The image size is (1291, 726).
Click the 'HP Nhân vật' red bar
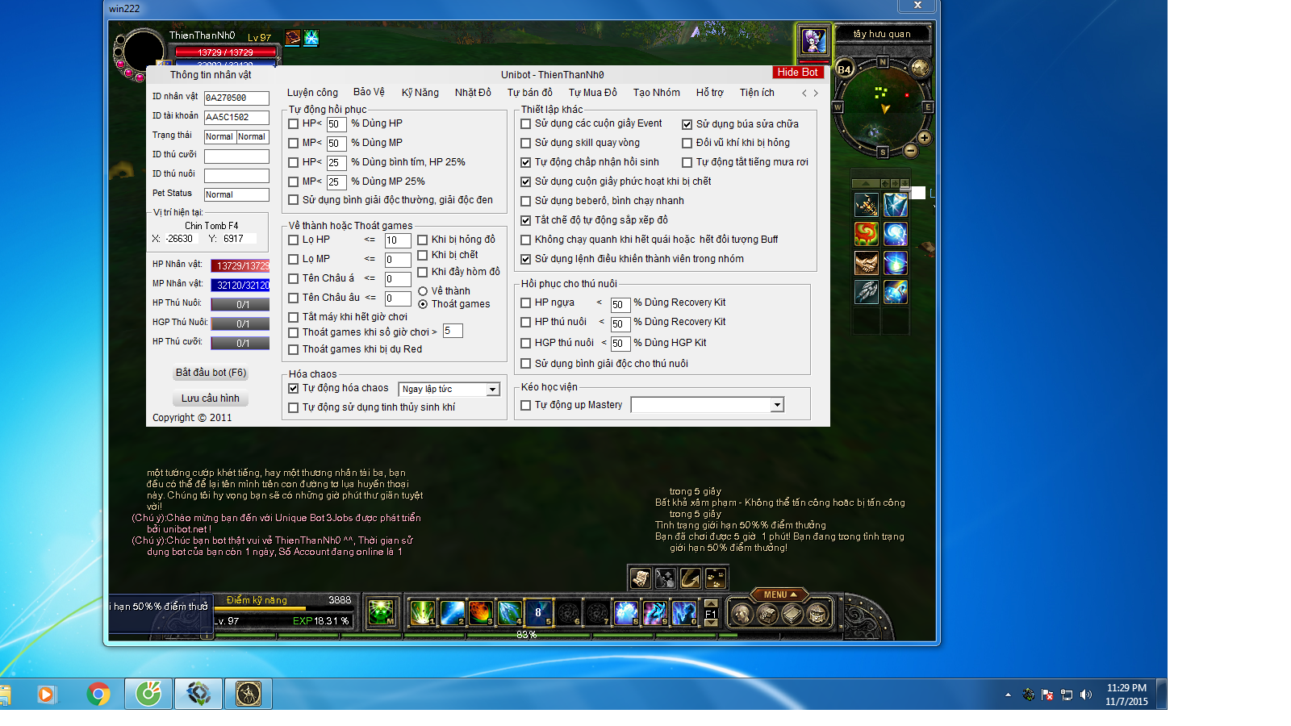click(240, 265)
